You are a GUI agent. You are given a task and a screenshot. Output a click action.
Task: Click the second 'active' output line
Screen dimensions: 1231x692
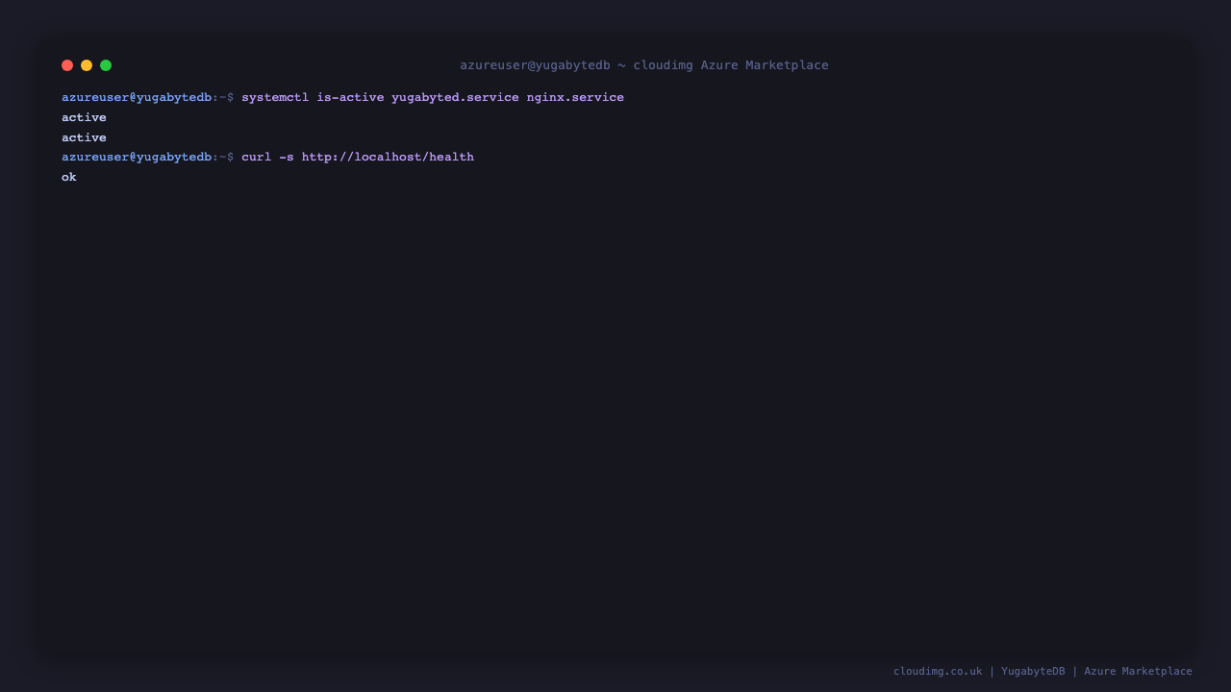click(x=84, y=138)
